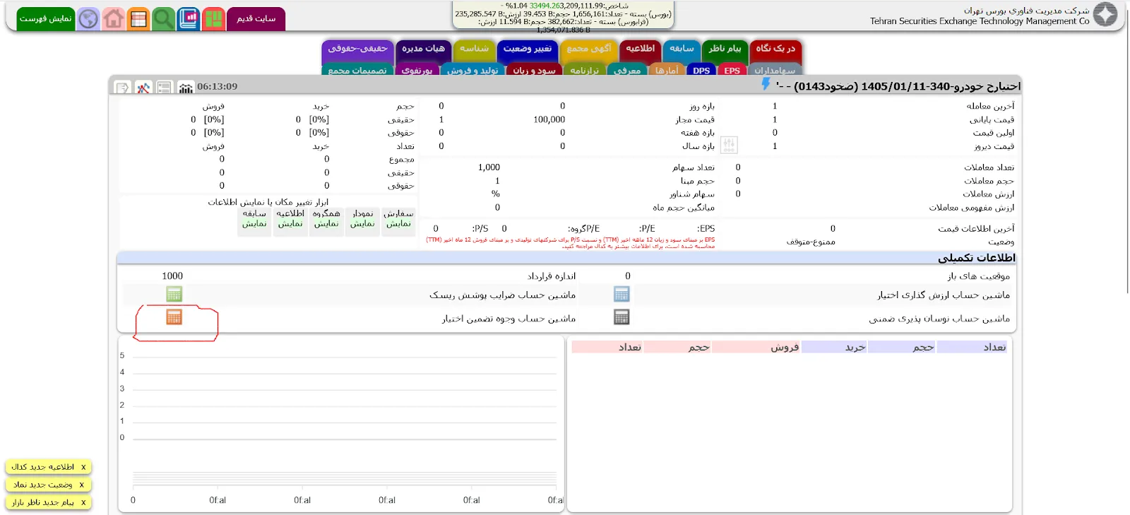Image resolution: width=1130 pixels, height=515 pixels.
Task: Click the 'نمایش فهرست' green button
Action: tap(45, 19)
